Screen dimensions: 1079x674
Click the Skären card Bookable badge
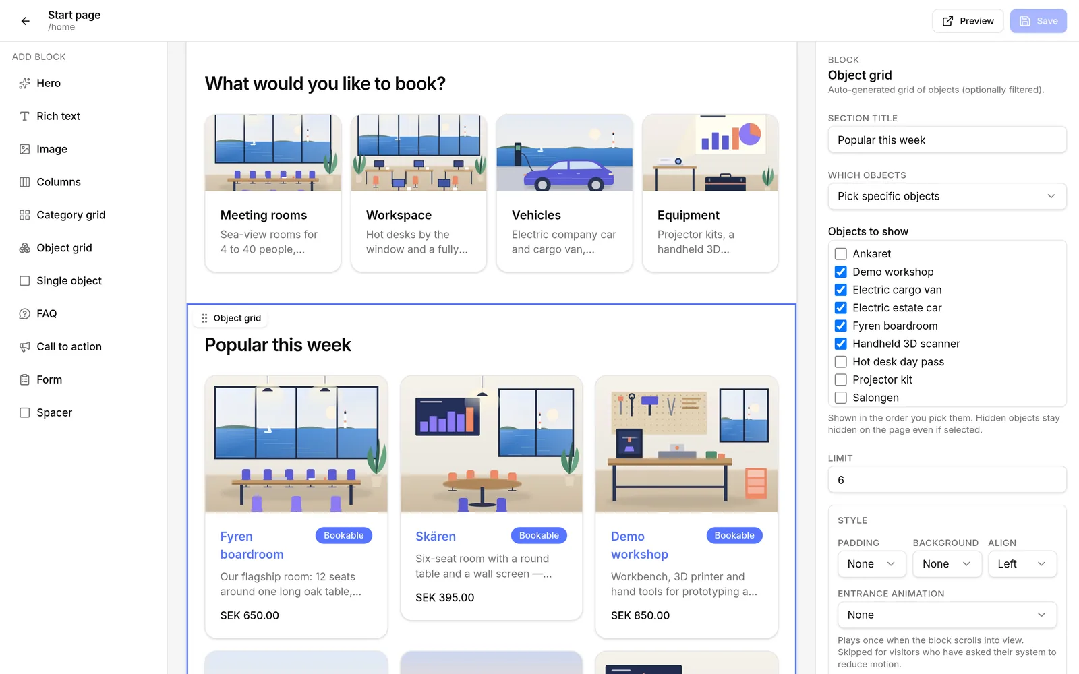(539, 536)
